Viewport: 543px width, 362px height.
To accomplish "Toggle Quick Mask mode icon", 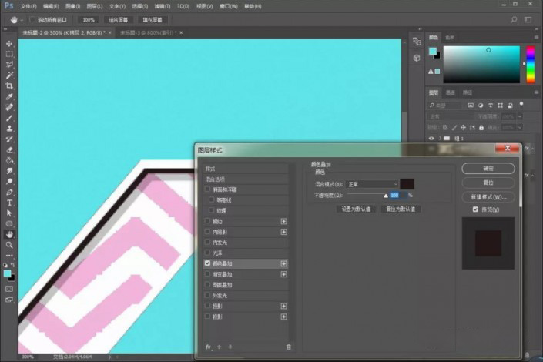I will [9, 289].
